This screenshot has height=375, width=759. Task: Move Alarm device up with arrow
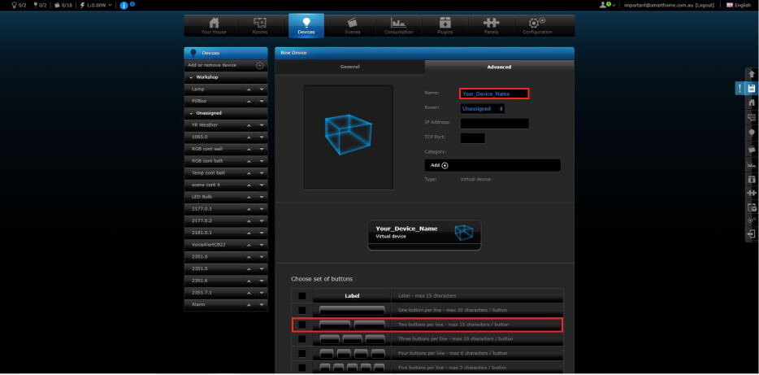coord(249,305)
